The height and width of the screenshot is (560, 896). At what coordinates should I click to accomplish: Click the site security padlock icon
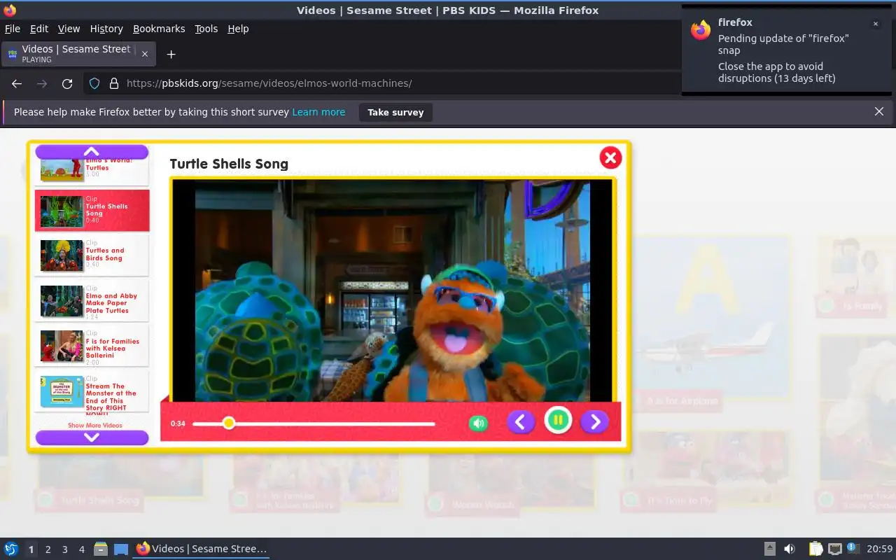coord(114,83)
